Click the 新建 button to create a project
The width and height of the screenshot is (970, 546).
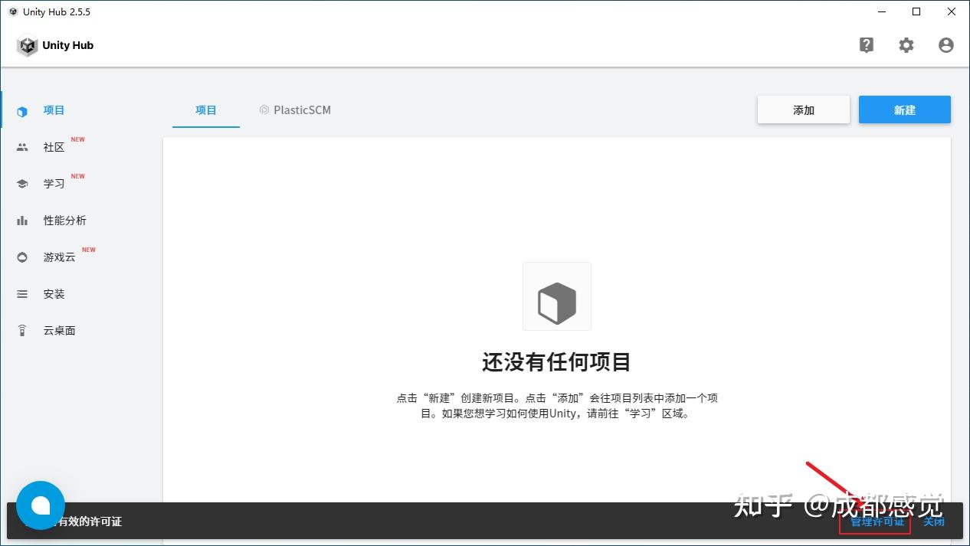[905, 110]
